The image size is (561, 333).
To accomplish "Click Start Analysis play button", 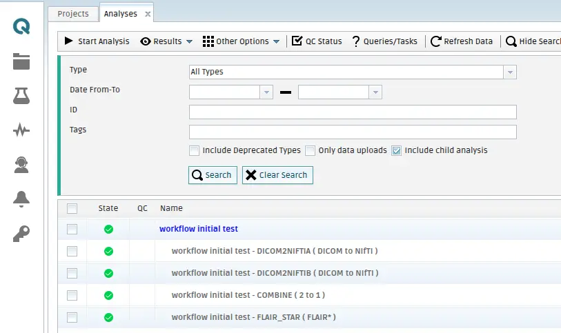I will pos(97,41).
